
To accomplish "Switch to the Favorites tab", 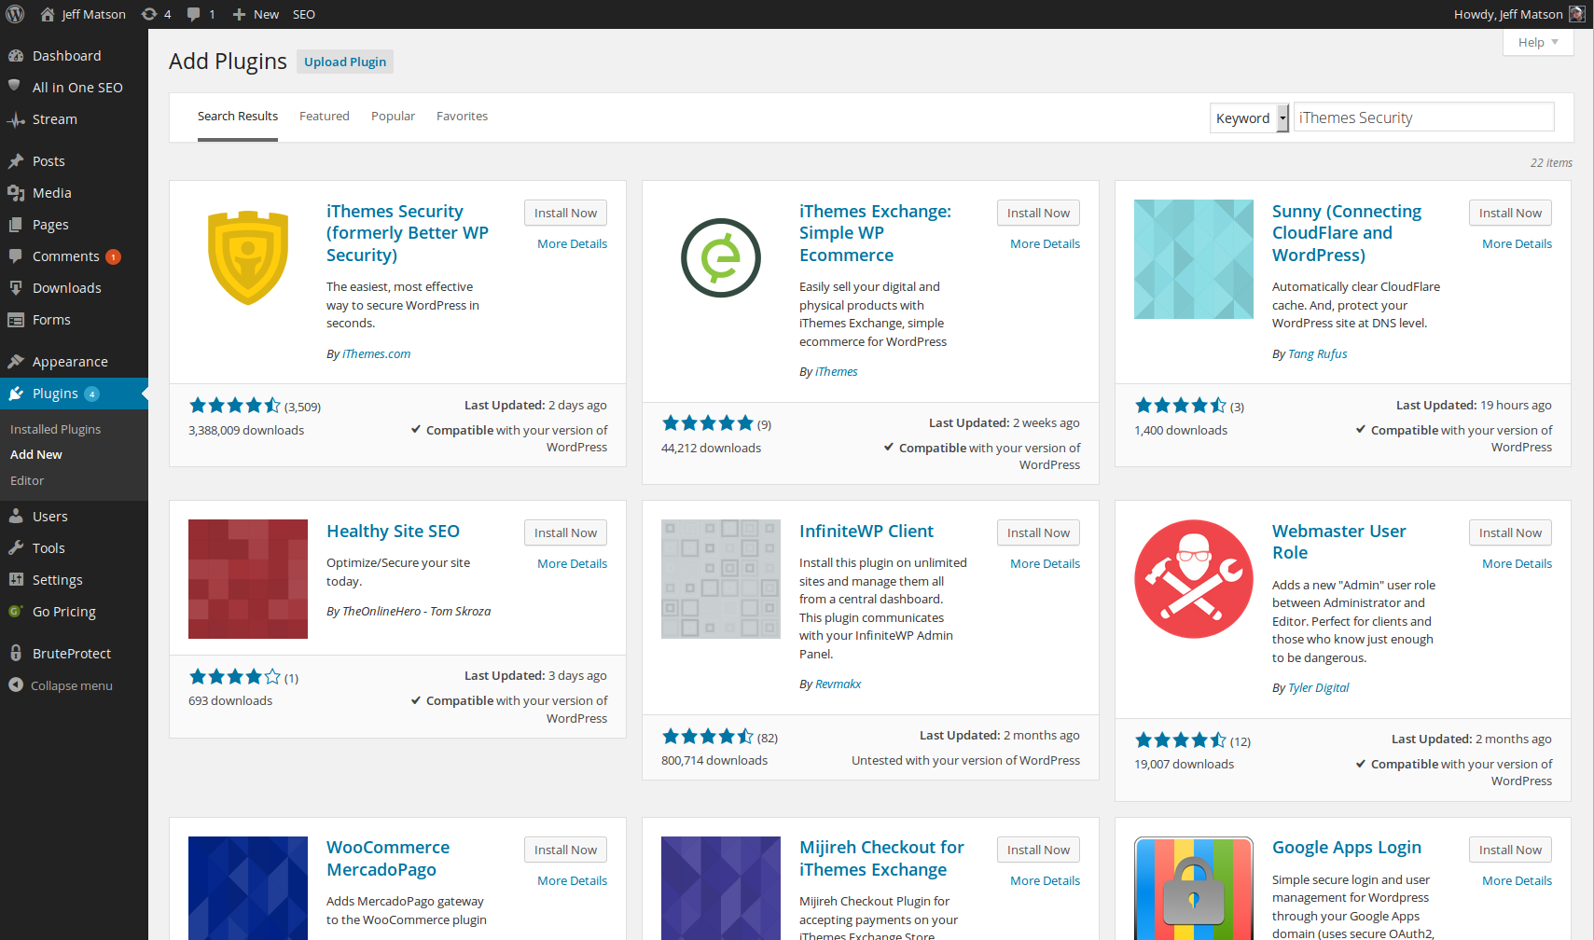I will pyautogui.click(x=462, y=117).
